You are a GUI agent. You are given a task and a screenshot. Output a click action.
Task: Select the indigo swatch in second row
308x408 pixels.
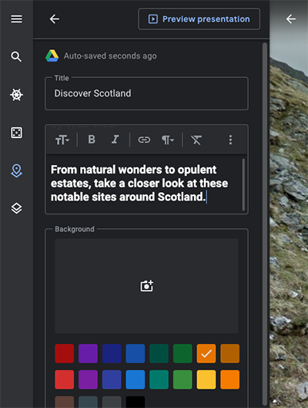(112, 379)
